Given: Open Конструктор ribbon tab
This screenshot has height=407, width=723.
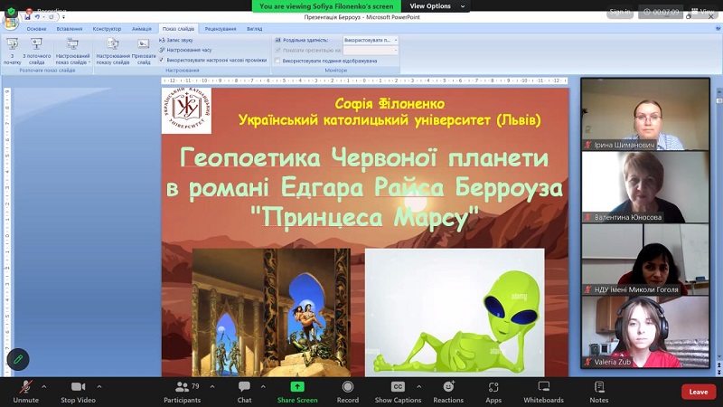Looking at the screenshot, I should click(x=107, y=29).
